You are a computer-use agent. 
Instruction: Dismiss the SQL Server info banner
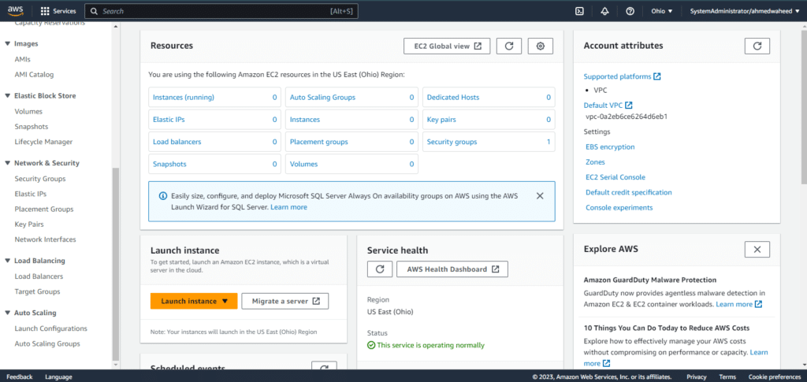click(539, 196)
